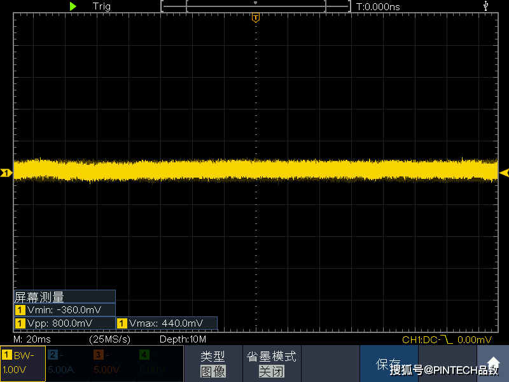Enable channel 4 5.00V box
Screen dimensions: 509x382
pos(160,363)
